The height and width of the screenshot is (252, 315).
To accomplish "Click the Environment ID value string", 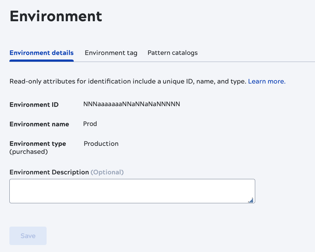I will point(131,104).
